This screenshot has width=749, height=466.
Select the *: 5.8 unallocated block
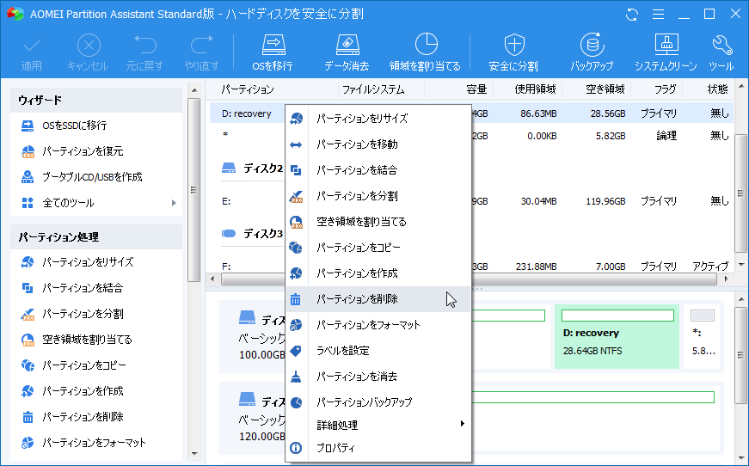tap(703, 337)
